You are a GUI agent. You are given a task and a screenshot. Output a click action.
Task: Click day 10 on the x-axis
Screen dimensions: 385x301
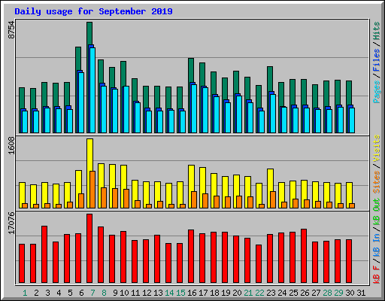[x=124, y=293]
